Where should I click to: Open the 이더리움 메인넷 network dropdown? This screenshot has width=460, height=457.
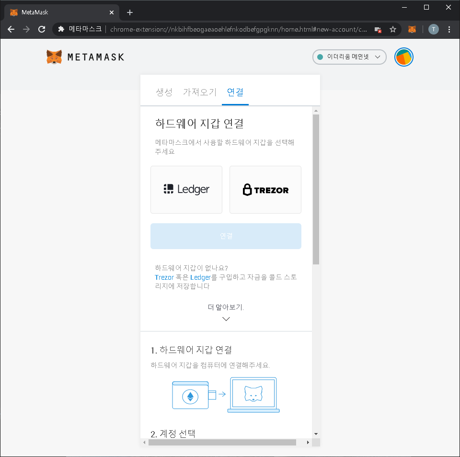coord(349,57)
